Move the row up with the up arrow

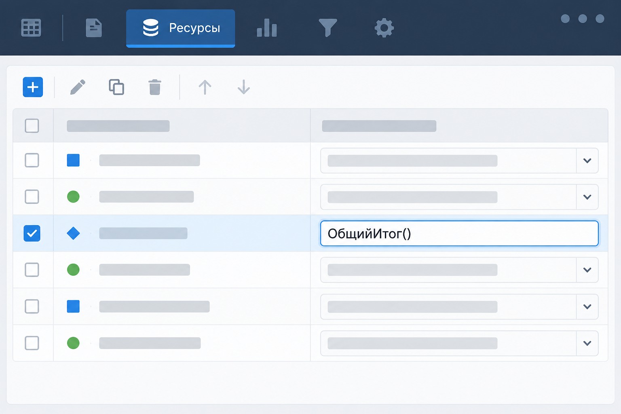coord(205,87)
